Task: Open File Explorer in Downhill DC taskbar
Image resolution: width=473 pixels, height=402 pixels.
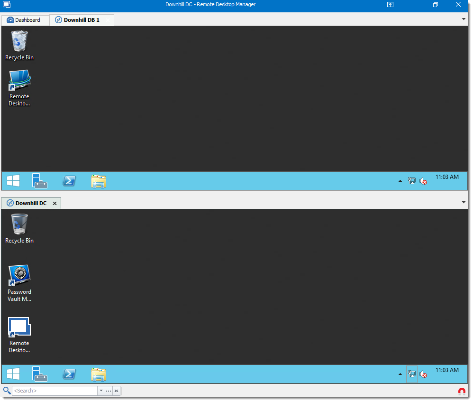Action: click(x=99, y=374)
